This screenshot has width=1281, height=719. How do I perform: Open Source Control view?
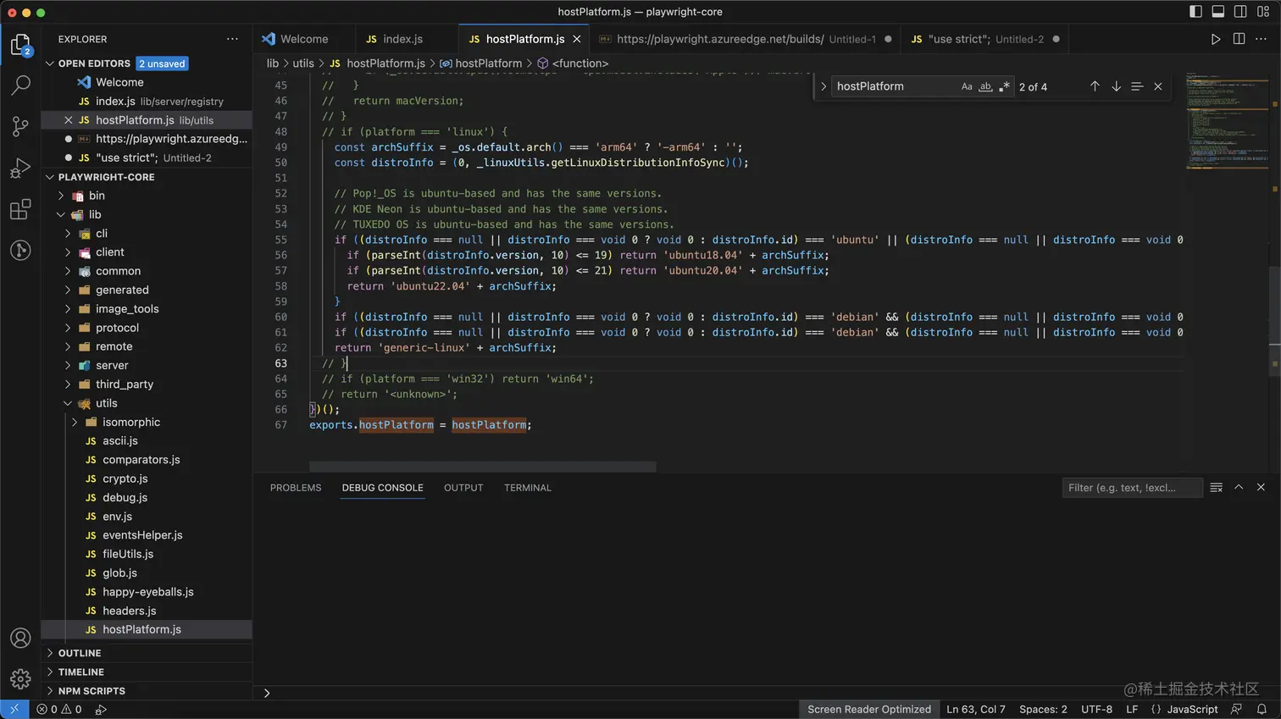pyautogui.click(x=20, y=126)
